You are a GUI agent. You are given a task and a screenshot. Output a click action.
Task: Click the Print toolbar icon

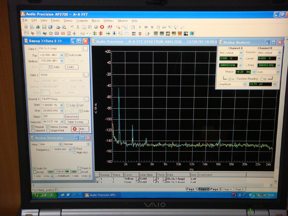pyautogui.click(x=58, y=27)
